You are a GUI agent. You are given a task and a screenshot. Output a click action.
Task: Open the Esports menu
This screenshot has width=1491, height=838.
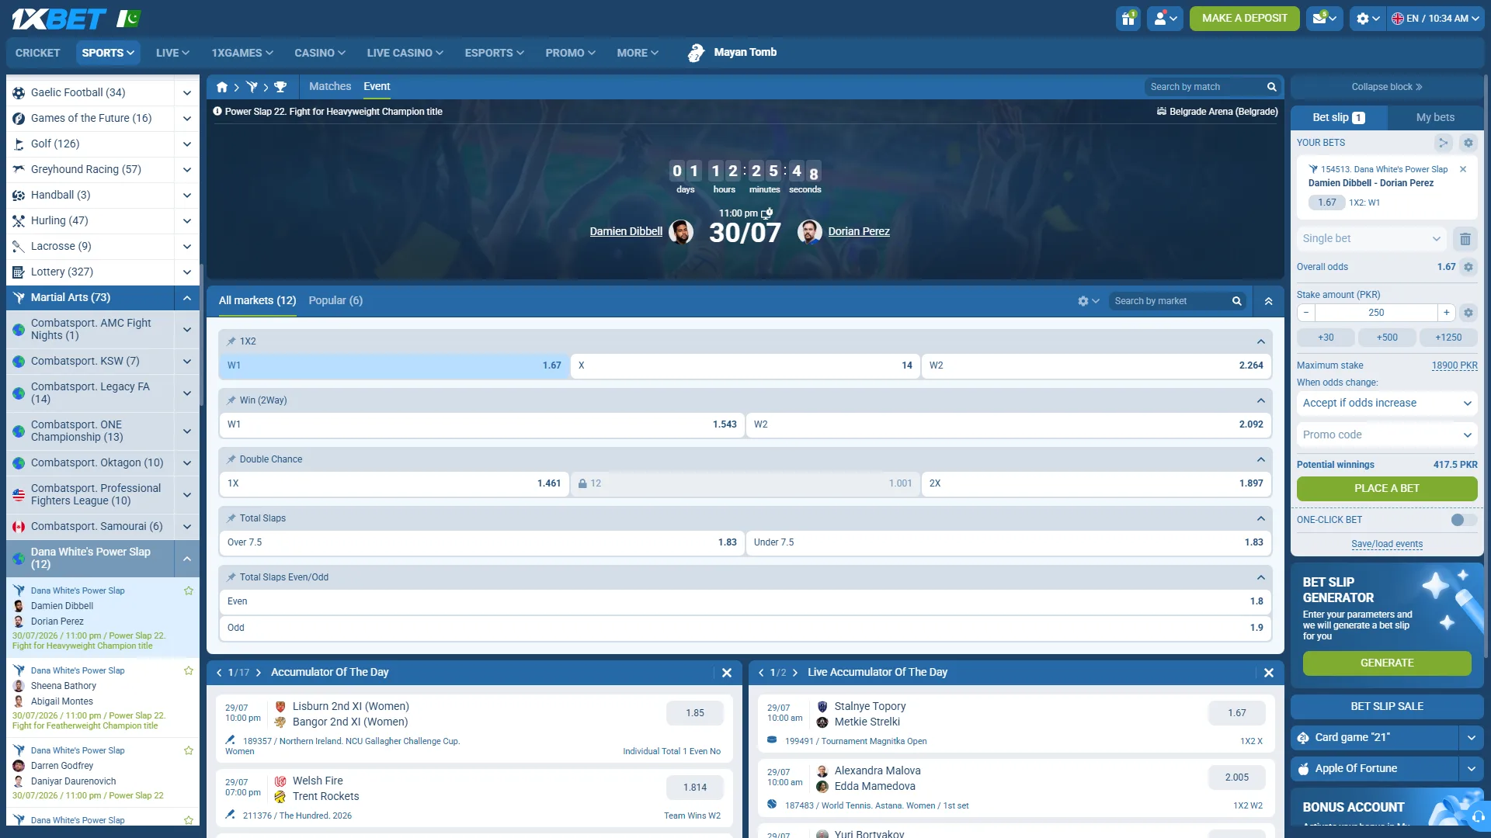494,53
